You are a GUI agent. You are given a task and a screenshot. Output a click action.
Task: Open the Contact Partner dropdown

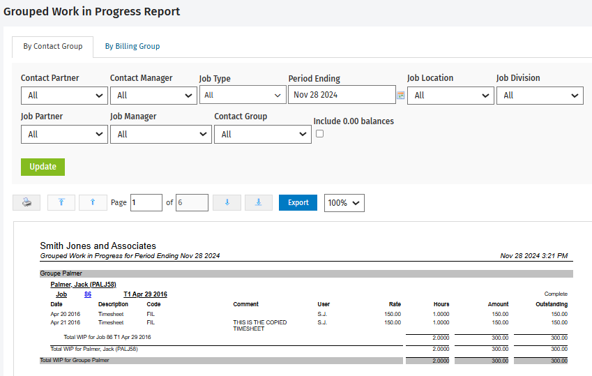pyautogui.click(x=64, y=96)
